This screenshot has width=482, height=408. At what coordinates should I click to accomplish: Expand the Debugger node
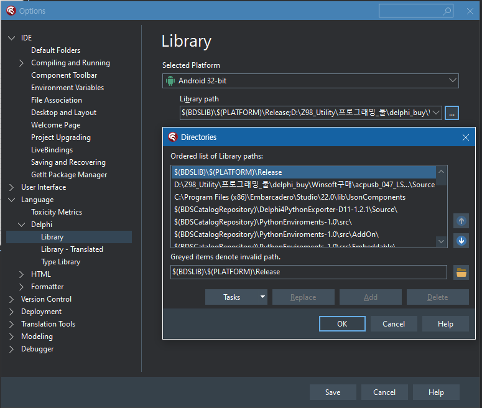(11, 349)
